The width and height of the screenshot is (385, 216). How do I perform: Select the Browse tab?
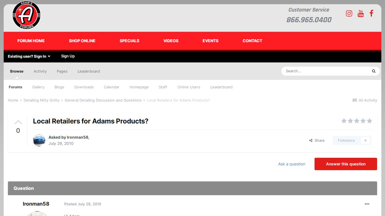coord(17,71)
